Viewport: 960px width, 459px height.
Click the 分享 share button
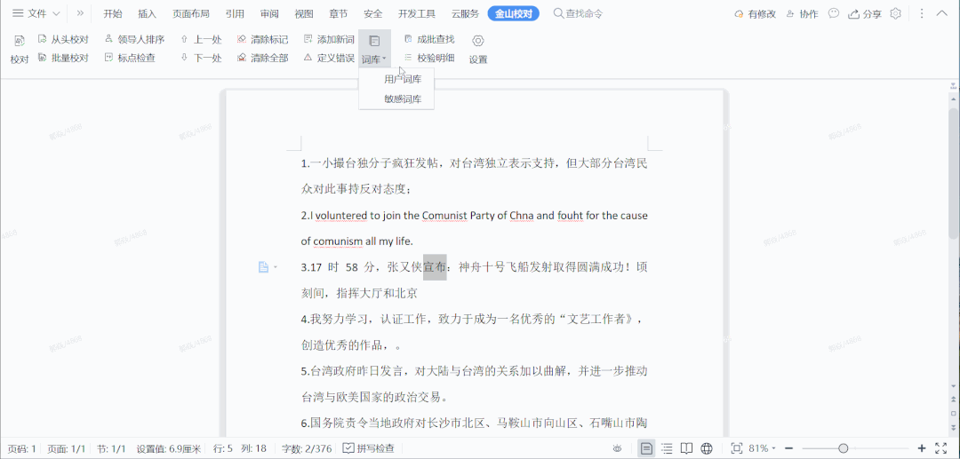point(865,14)
